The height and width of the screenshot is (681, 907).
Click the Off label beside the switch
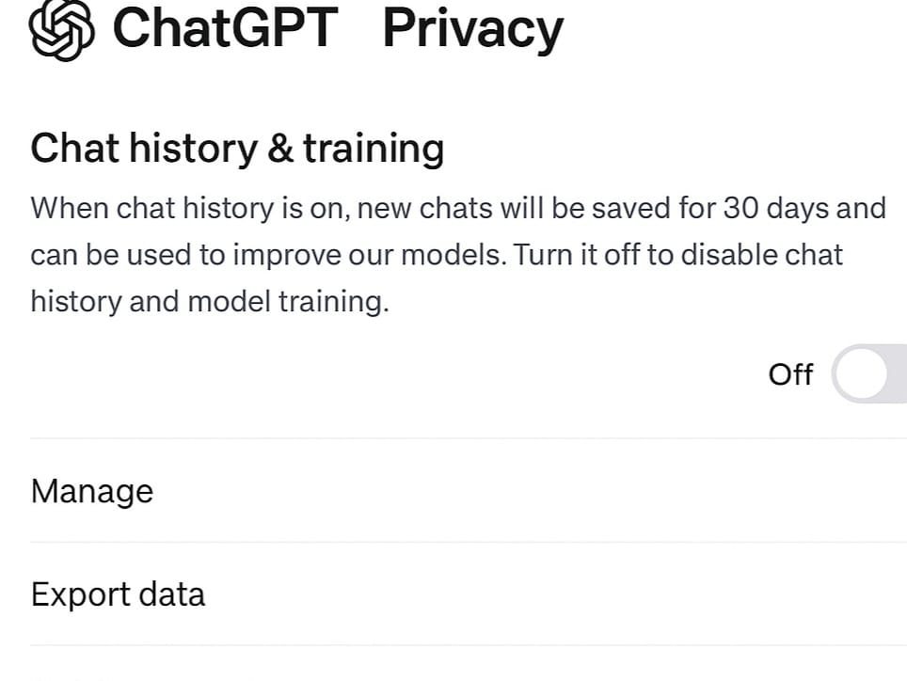(790, 374)
